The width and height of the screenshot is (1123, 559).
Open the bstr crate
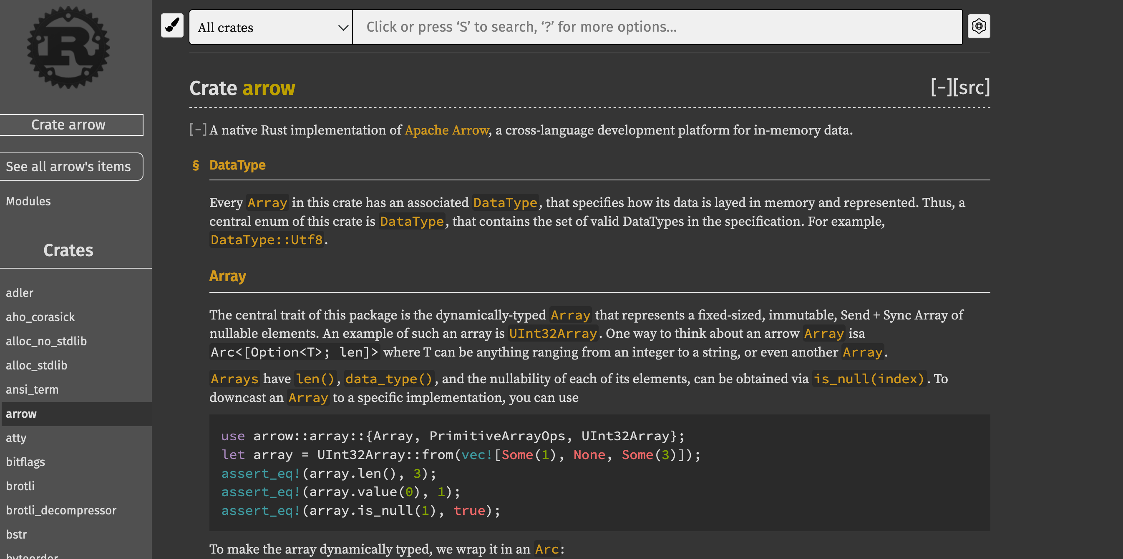[76, 534]
